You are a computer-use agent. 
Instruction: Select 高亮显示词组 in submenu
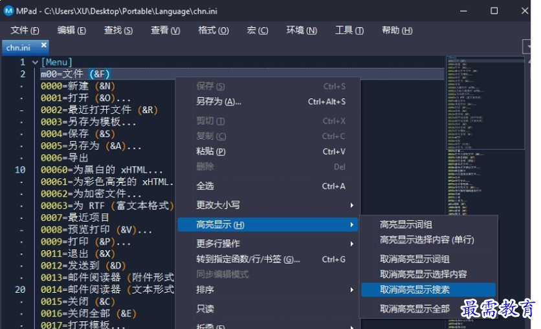(428, 225)
